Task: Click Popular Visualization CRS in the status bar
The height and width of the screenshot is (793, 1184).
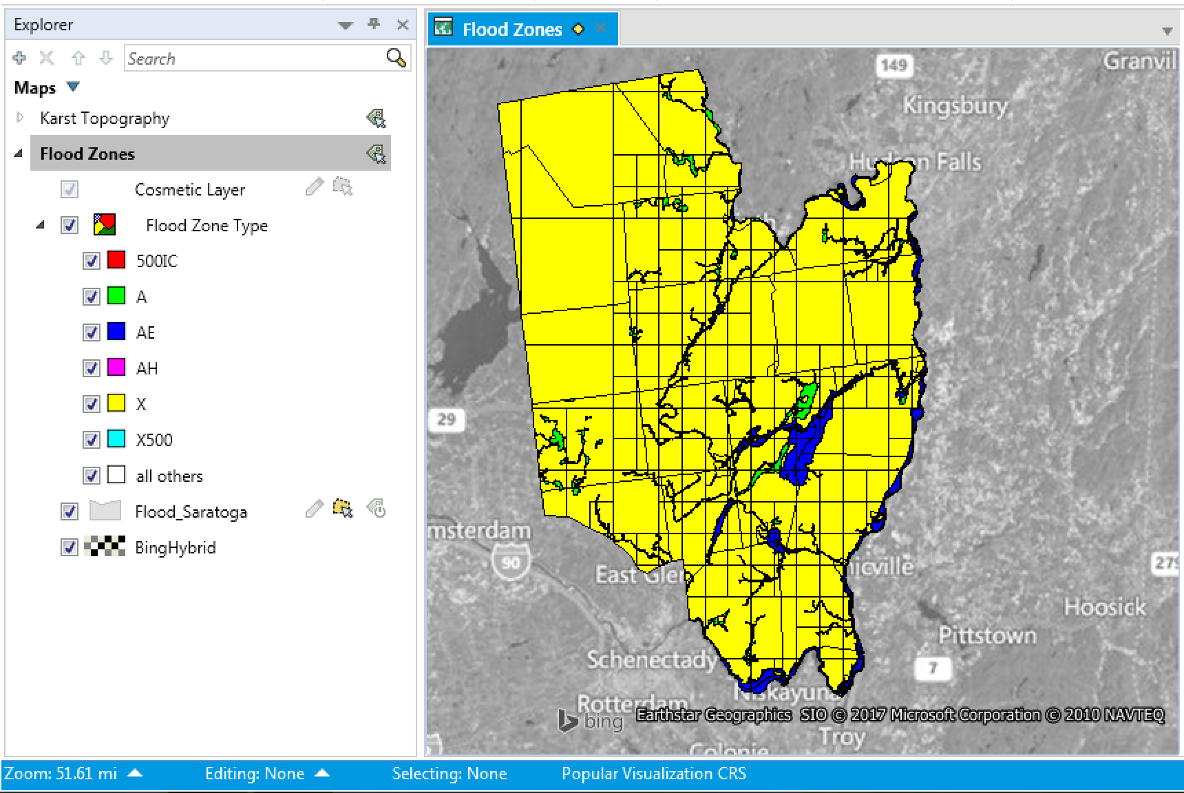Action: coord(653,773)
